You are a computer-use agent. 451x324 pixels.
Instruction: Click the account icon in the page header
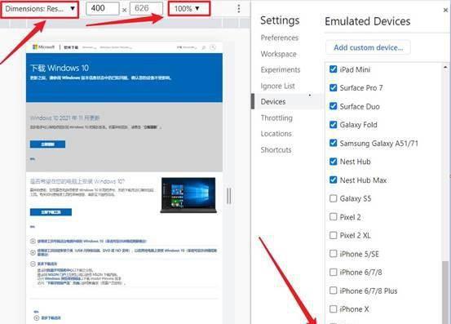[213, 47]
